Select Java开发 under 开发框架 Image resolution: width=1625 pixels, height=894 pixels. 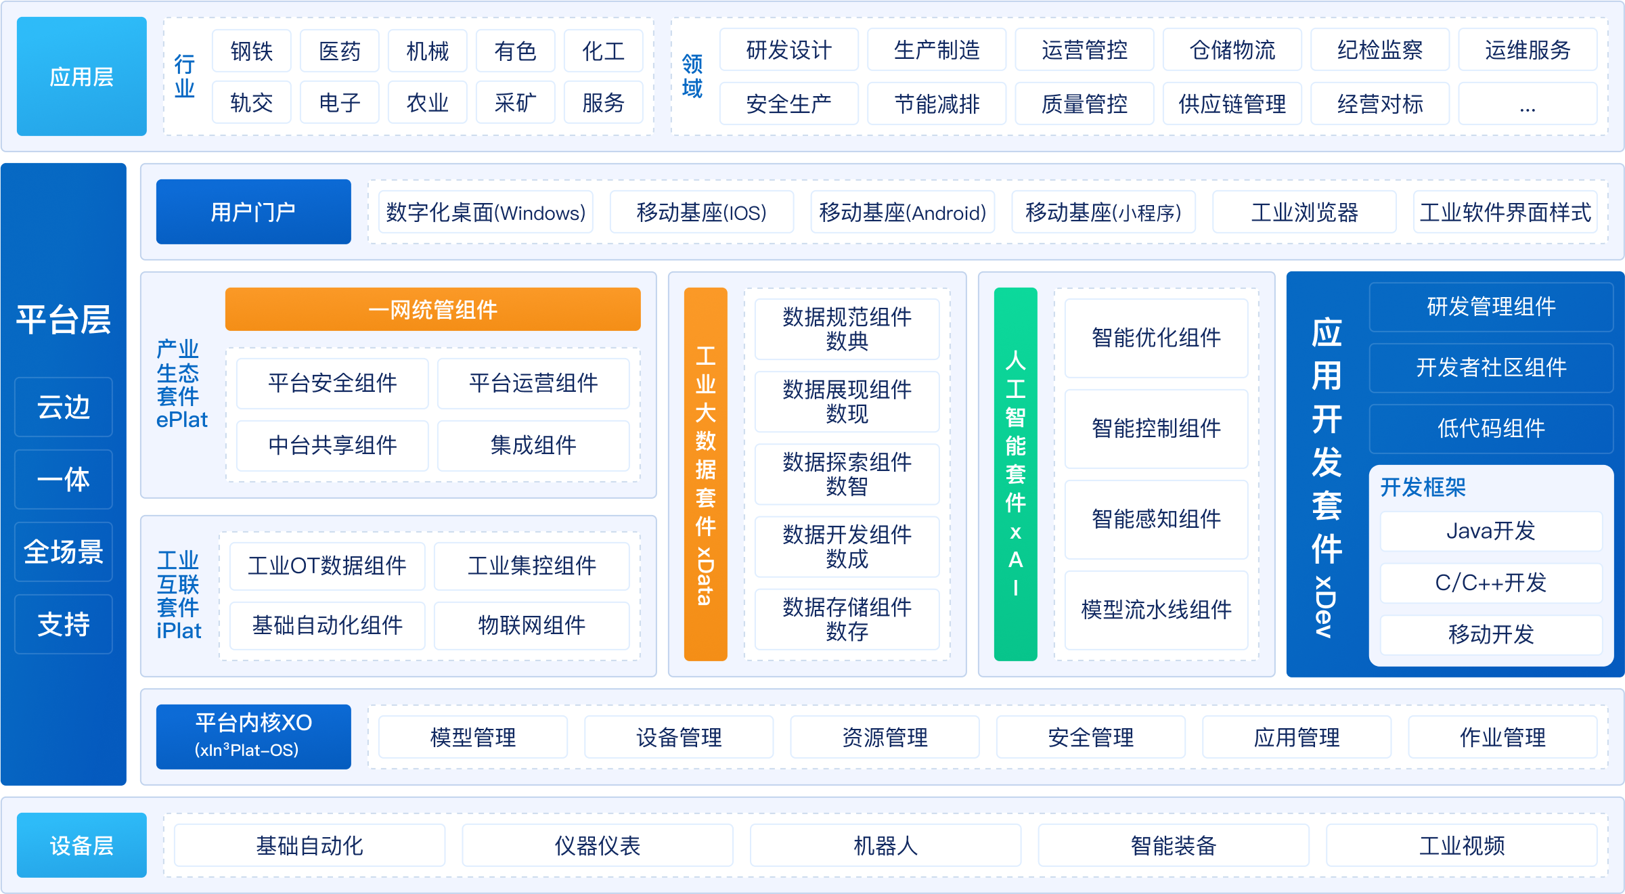click(x=1490, y=531)
